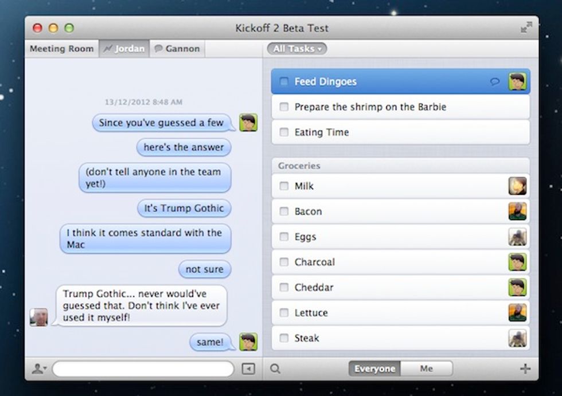Click sender avatar beside 'Since you've guessed a few'
The width and height of the screenshot is (562, 396).
(x=248, y=123)
